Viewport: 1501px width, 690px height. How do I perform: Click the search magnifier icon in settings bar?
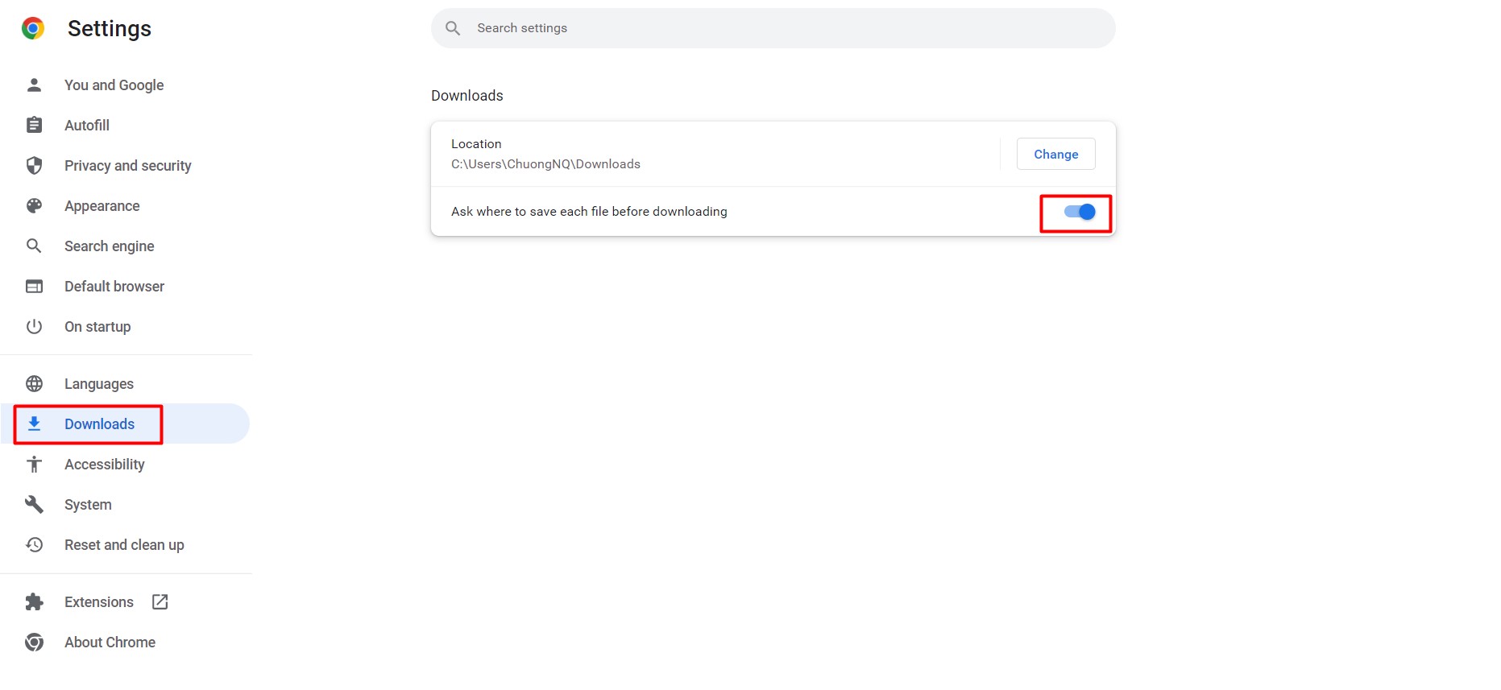453,28
